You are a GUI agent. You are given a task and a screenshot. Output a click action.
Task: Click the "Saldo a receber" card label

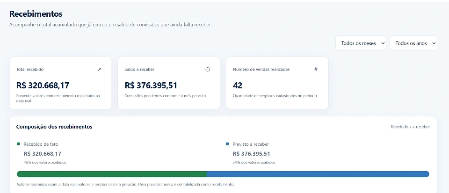click(x=139, y=69)
